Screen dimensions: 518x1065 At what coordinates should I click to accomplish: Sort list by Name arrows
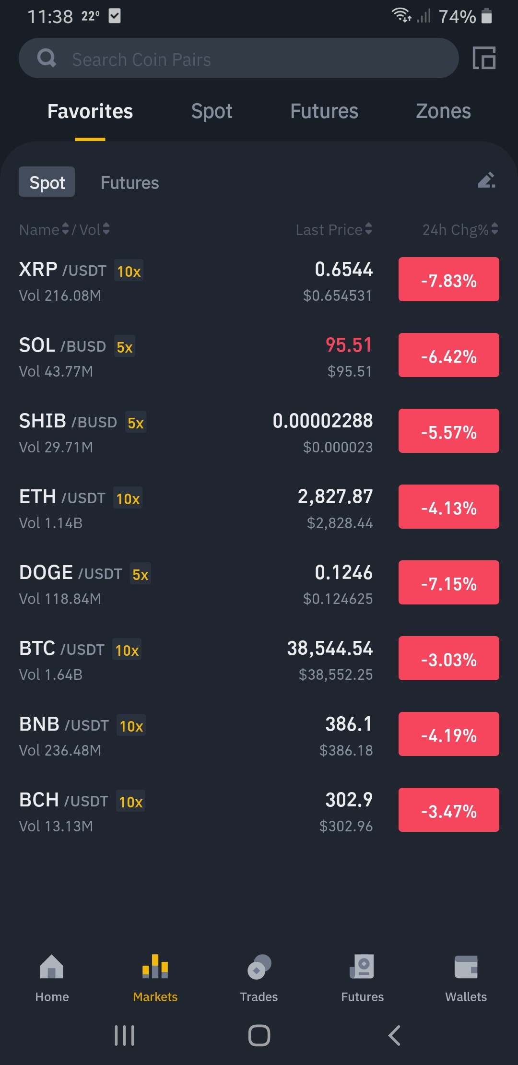[66, 229]
